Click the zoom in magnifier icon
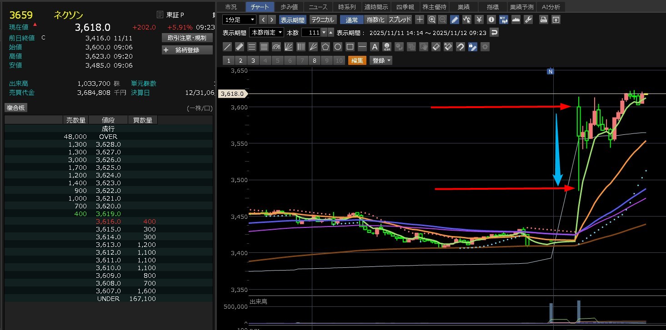This screenshot has height=330, width=666. [x=431, y=20]
